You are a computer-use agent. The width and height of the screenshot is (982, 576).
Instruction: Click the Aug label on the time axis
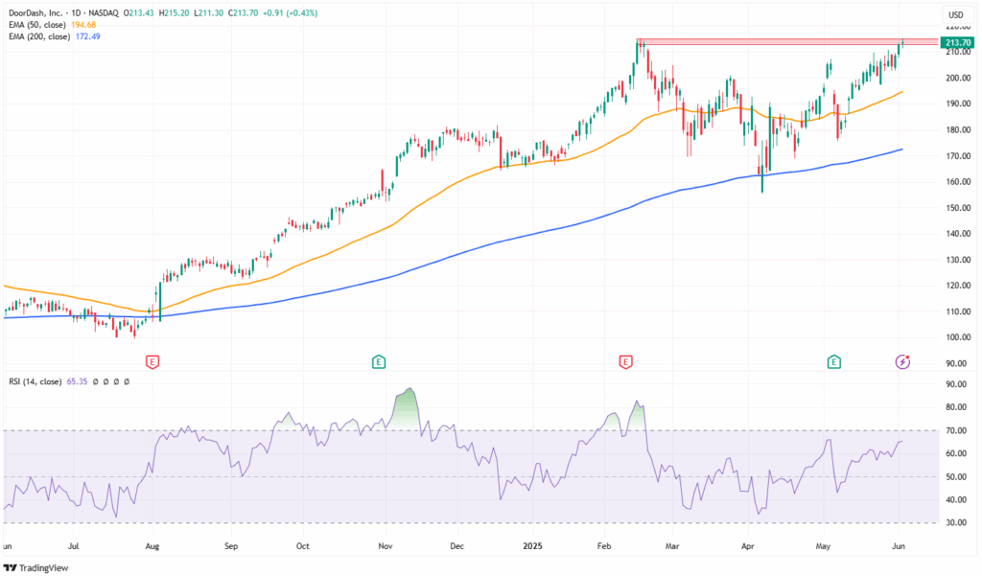[152, 546]
